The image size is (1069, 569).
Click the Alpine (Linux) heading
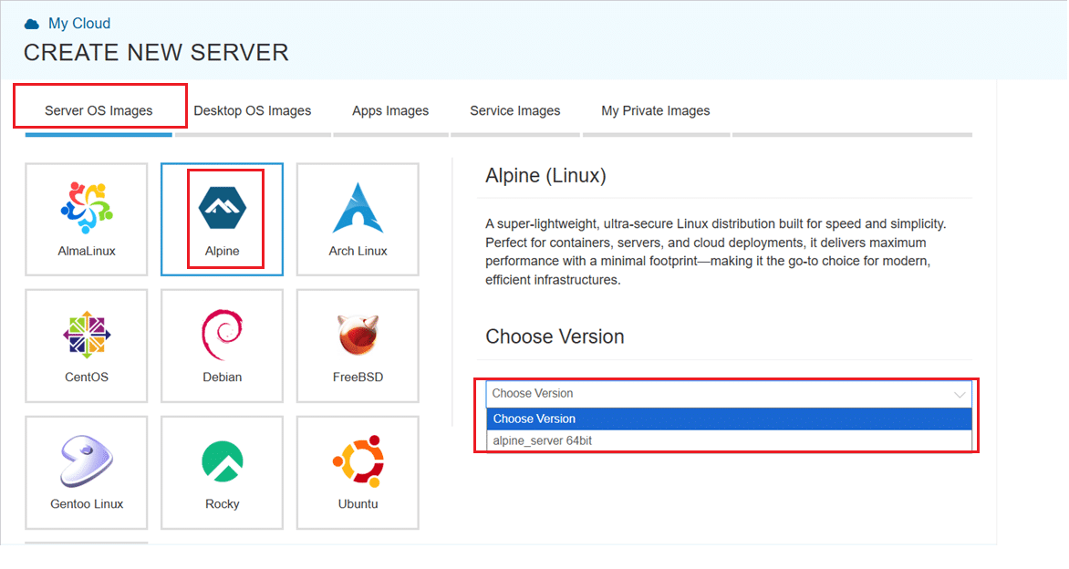click(x=545, y=176)
